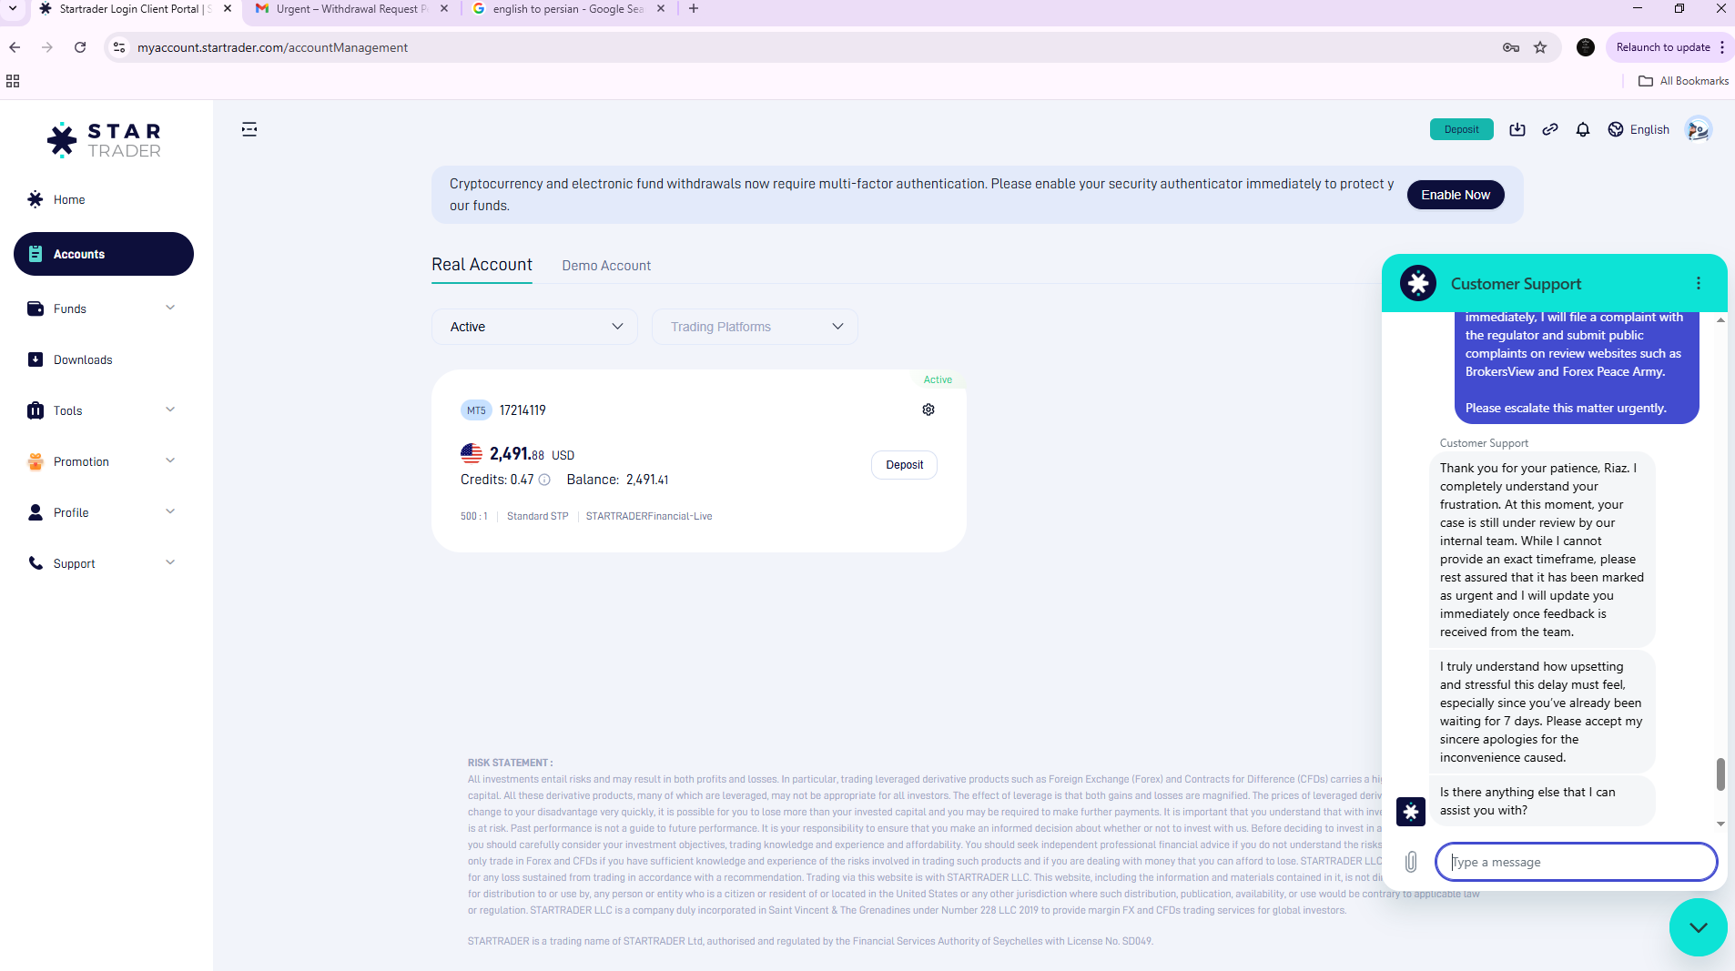The width and height of the screenshot is (1735, 971).
Task: Open the tab search dropdown arrow
Action: click(x=13, y=9)
